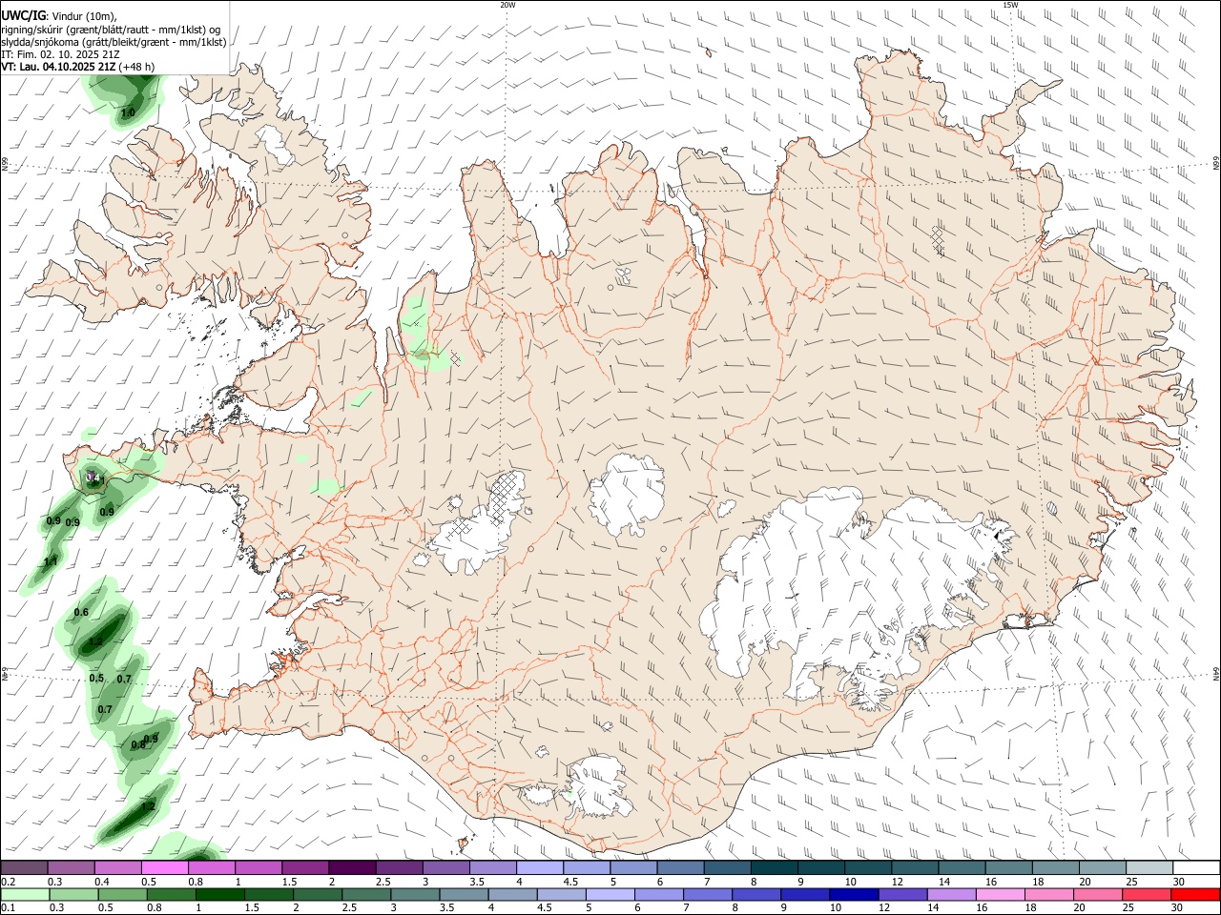Click the '20W' longitude label
Viewport: 1221px width, 915px height.
pos(507,5)
